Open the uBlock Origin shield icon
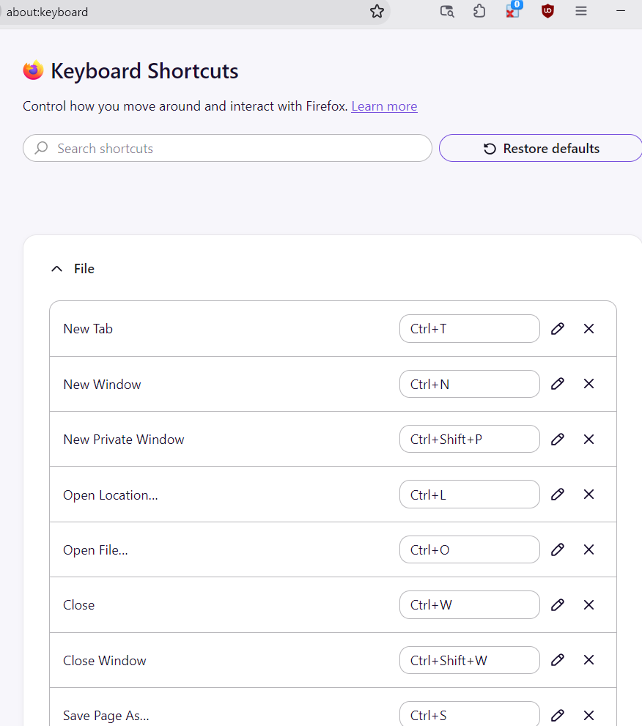The image size is (642, 726). point(548,11)
